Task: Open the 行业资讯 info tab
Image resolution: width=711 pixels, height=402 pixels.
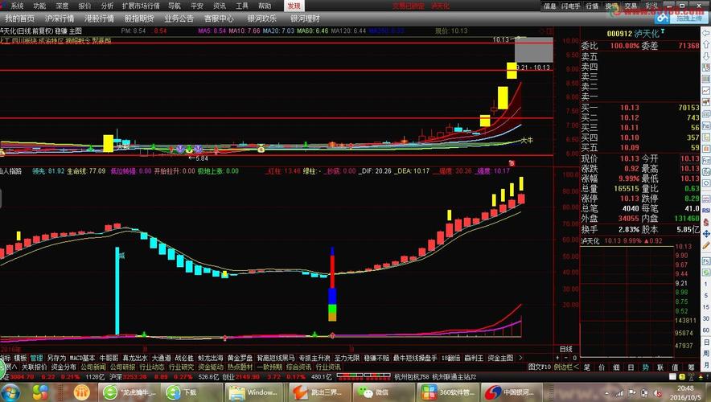Action: (x=328, y=367)
